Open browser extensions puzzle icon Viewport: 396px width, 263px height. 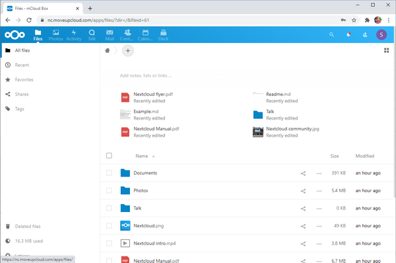click(367, 20)
